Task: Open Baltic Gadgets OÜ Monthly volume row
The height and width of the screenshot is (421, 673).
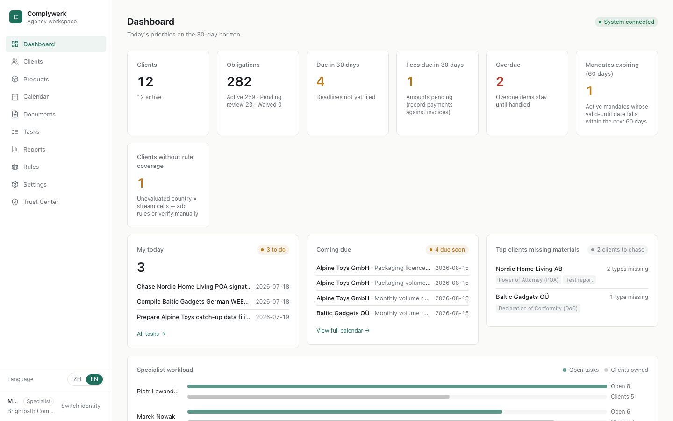Action: [x=393, y=313]
